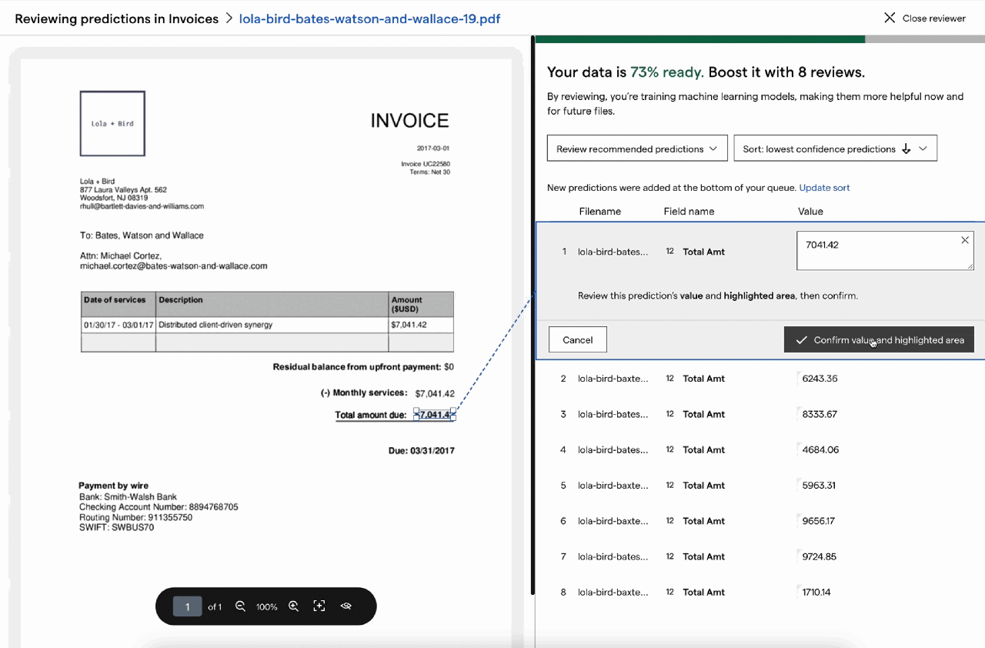Click the 01/30/17 - 03/01/17 date cell
Viewport: 985px width, 648px height.
coord(119,325)
